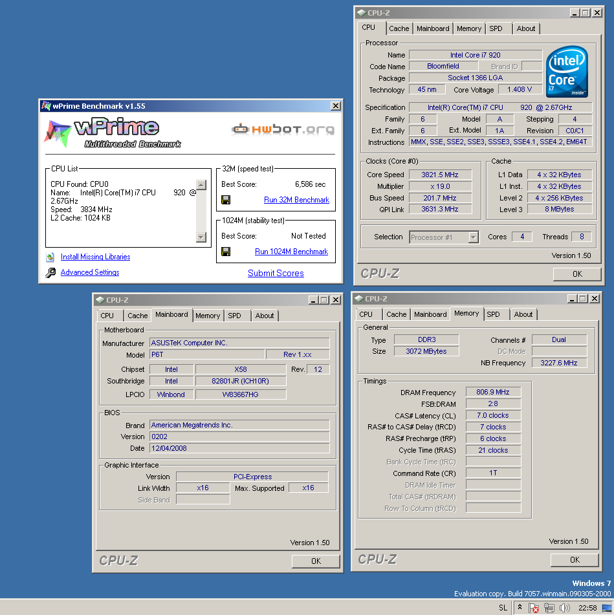The image size is (614, 615).
Task: Click the Name field Intel Core i7 920
Action: click(x=476, y=55)
